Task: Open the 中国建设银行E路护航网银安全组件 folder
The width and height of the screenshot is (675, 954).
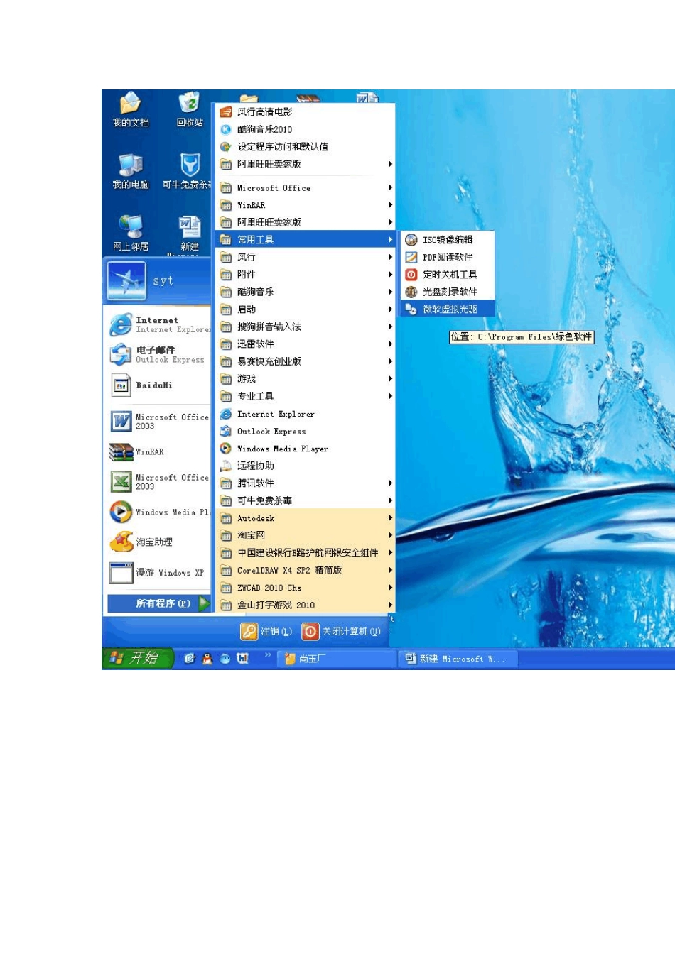Action: [306, 553]
